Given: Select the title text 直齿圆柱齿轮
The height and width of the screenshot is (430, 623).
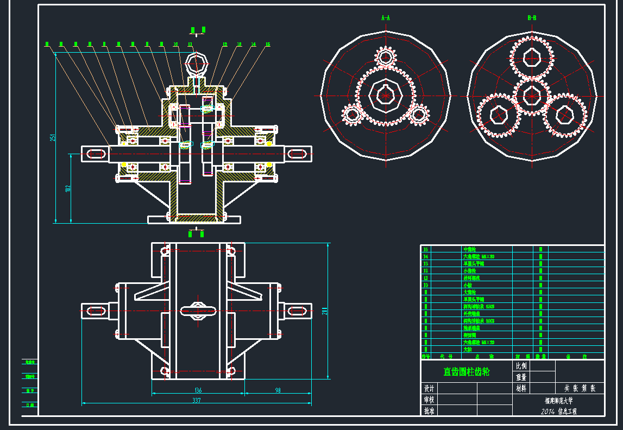Looking at the screenshot, I should [467, 371].
